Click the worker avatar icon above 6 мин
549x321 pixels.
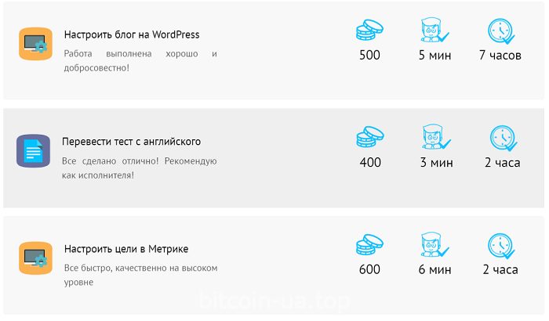(x=434, y=245)
